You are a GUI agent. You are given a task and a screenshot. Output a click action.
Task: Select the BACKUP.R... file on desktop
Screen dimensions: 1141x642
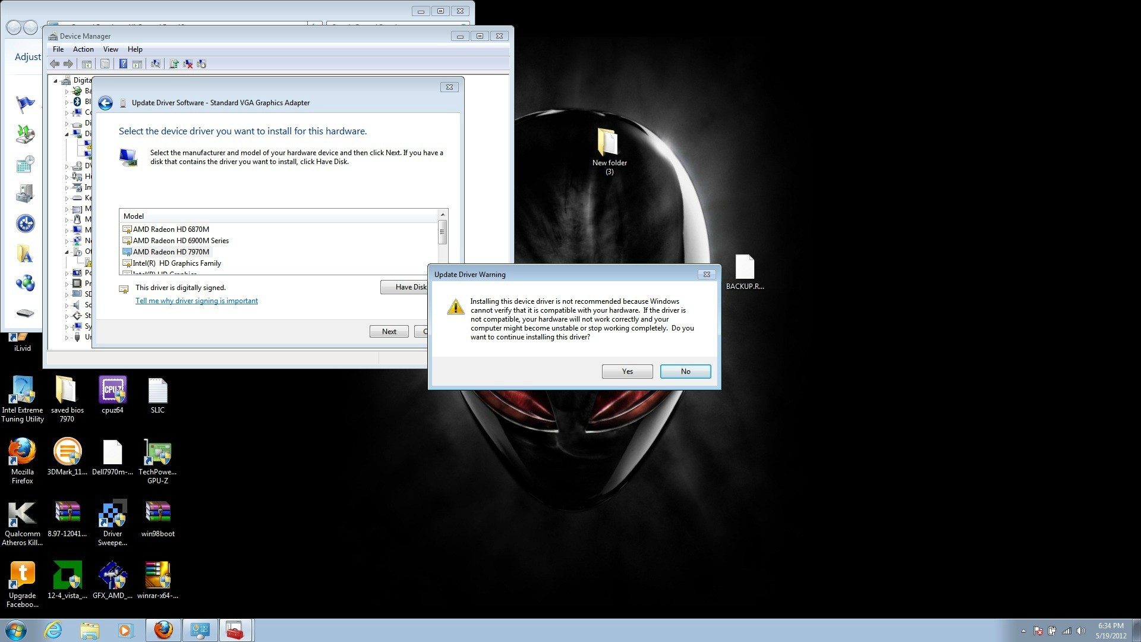point(745,272)
